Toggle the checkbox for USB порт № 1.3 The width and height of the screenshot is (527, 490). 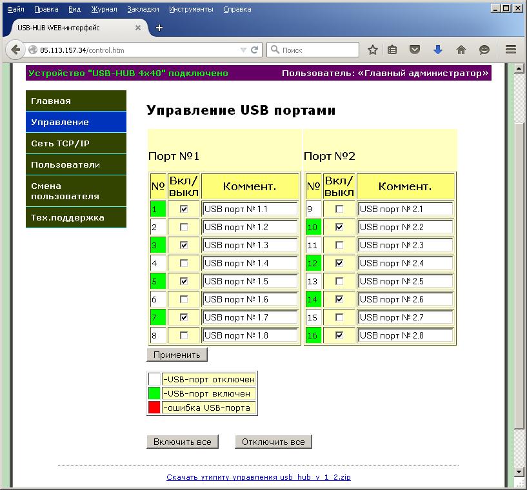point(184,245)
